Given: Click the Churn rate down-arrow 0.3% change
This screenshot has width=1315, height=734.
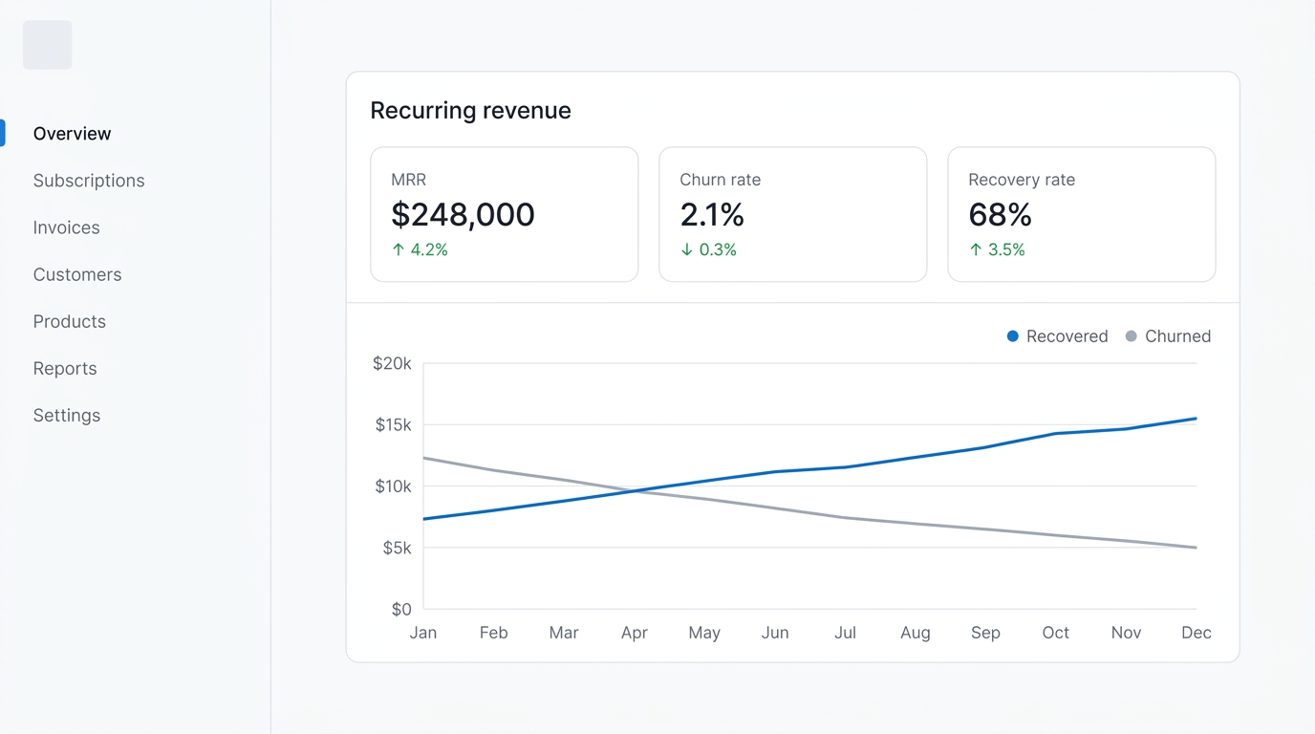Looking at the screenshot, I should point(708,249).
